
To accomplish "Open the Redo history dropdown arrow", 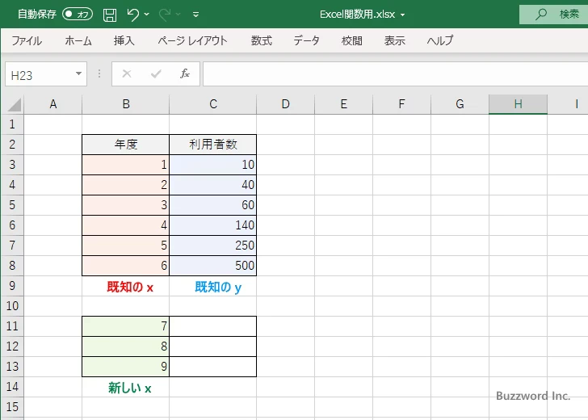I will [x=178, y=15].
